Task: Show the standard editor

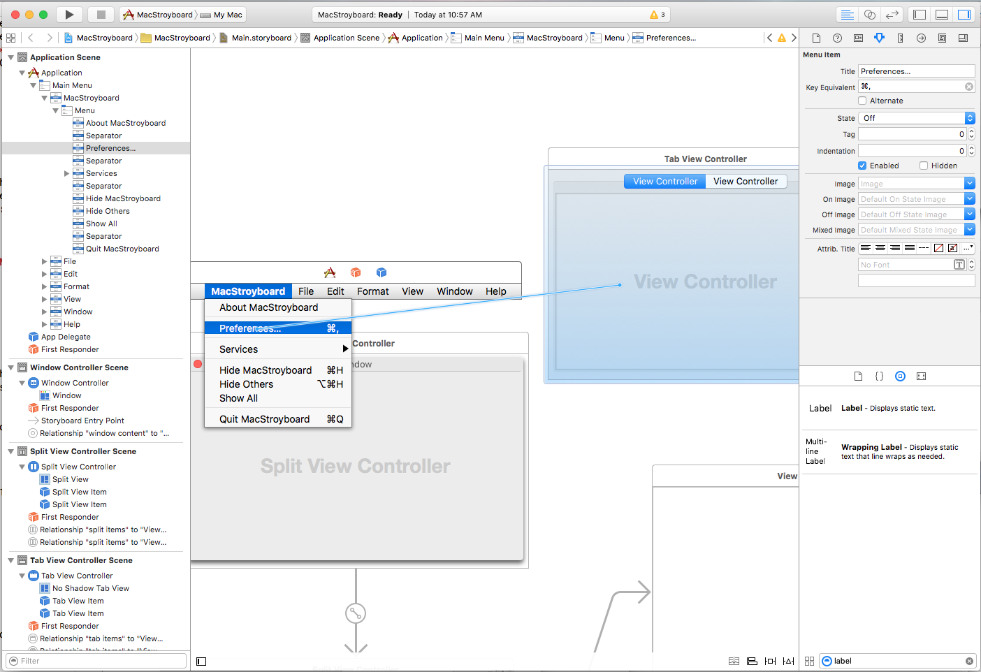Action: (847, 15)
